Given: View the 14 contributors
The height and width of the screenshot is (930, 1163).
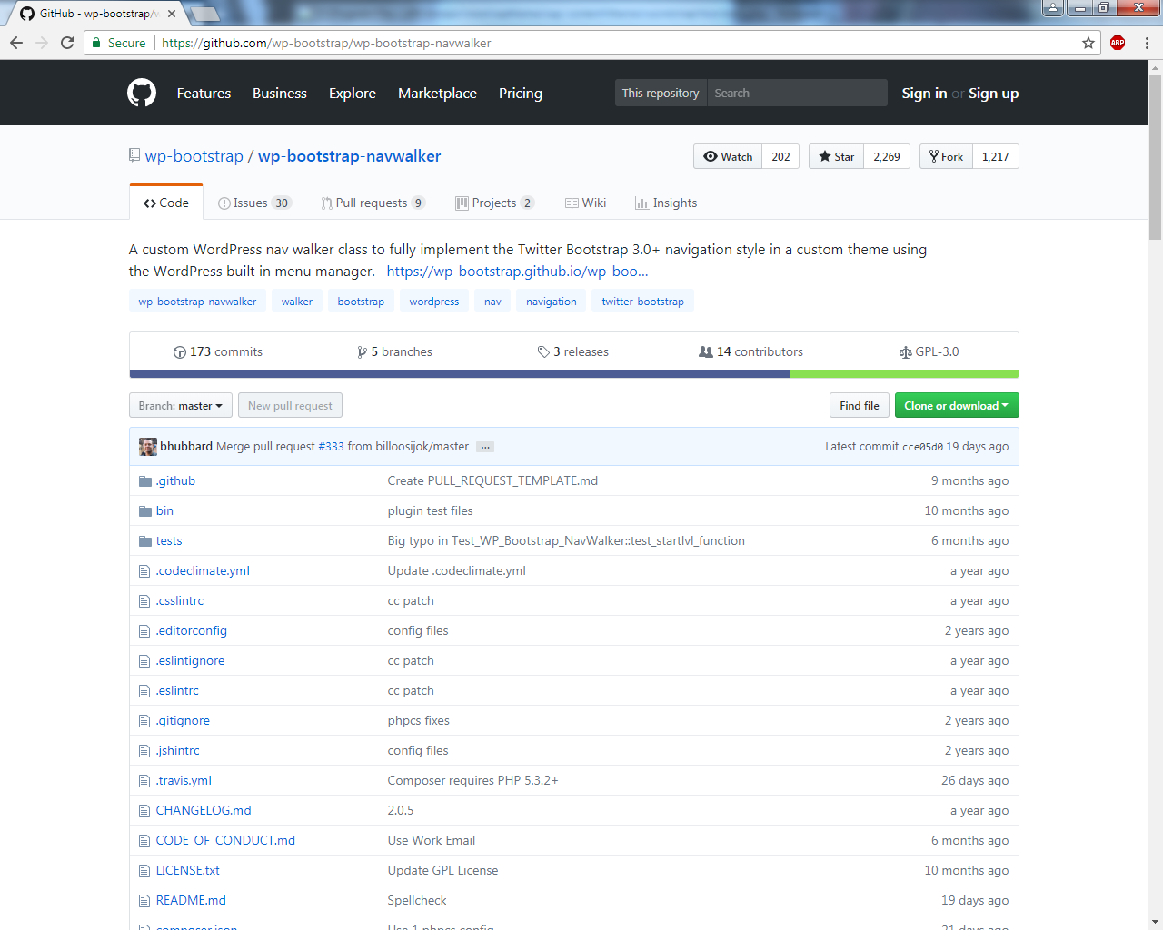Looking at the screenshot, I should 750,351.
